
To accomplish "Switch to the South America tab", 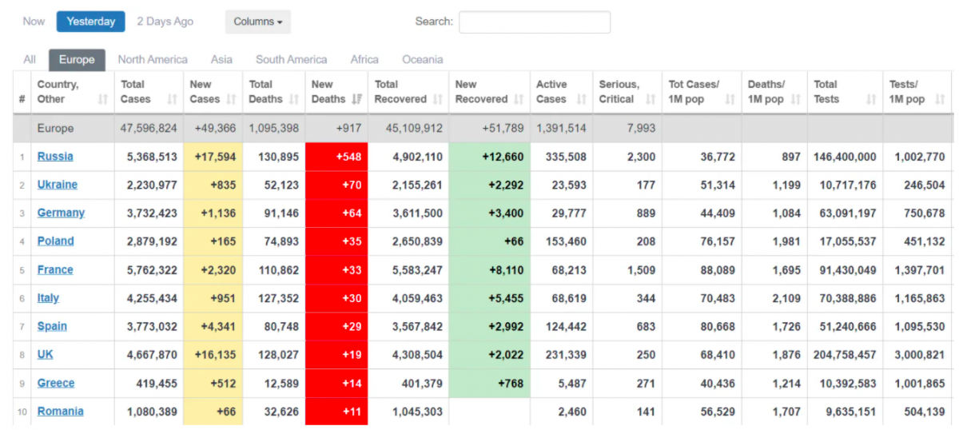I will (291, 59).
